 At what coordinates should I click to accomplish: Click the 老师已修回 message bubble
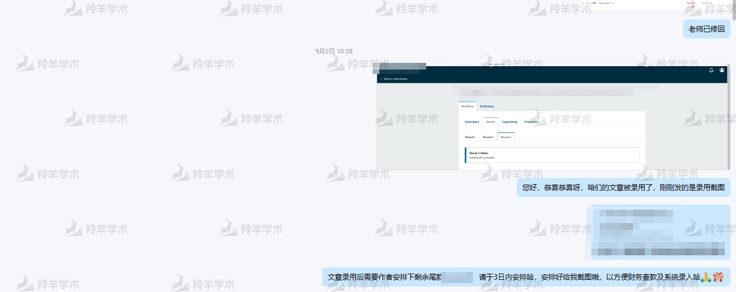pos(707,29)
